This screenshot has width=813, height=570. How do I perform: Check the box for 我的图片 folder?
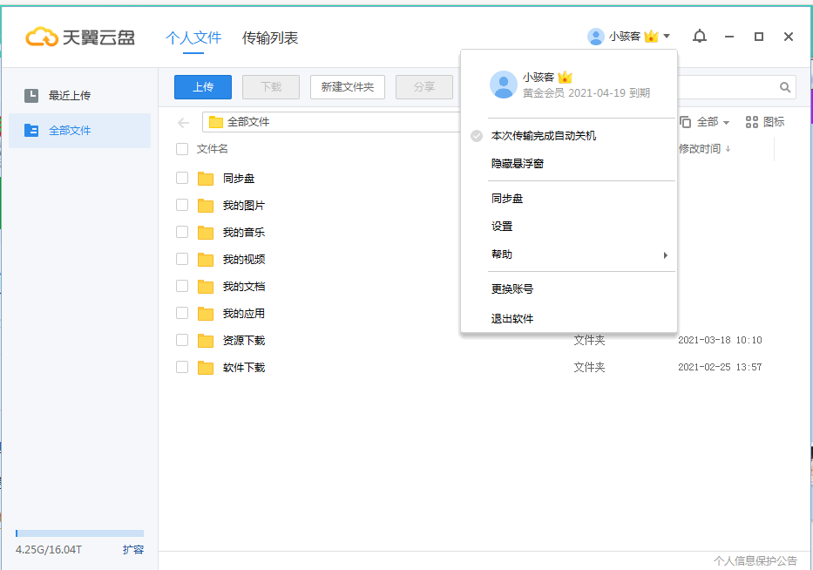pyautogui.click(x=182, y=205)
